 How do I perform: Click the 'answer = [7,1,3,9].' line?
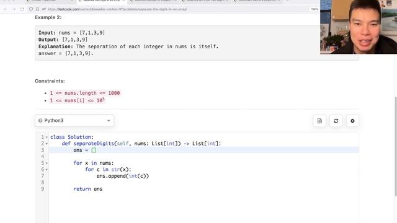[66, 53]
